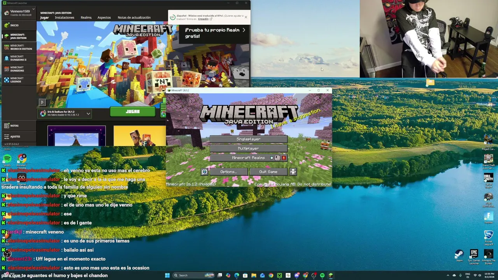
Task: Open the volume control in system tray
Action: (480, 275)
